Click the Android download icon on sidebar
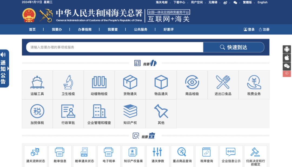 287,49
